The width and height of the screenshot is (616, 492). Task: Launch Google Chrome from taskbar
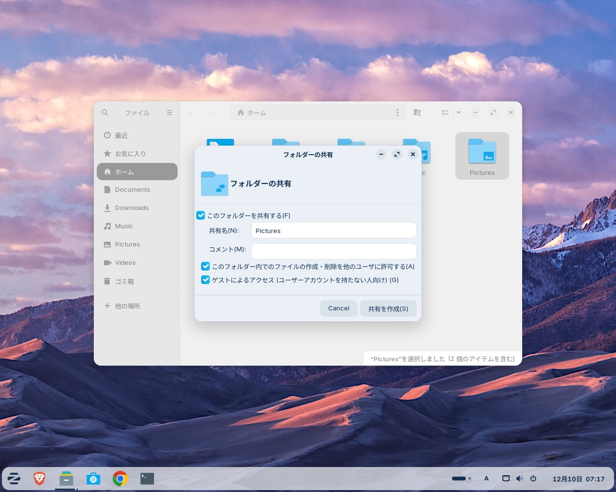(x=120, y=479)
